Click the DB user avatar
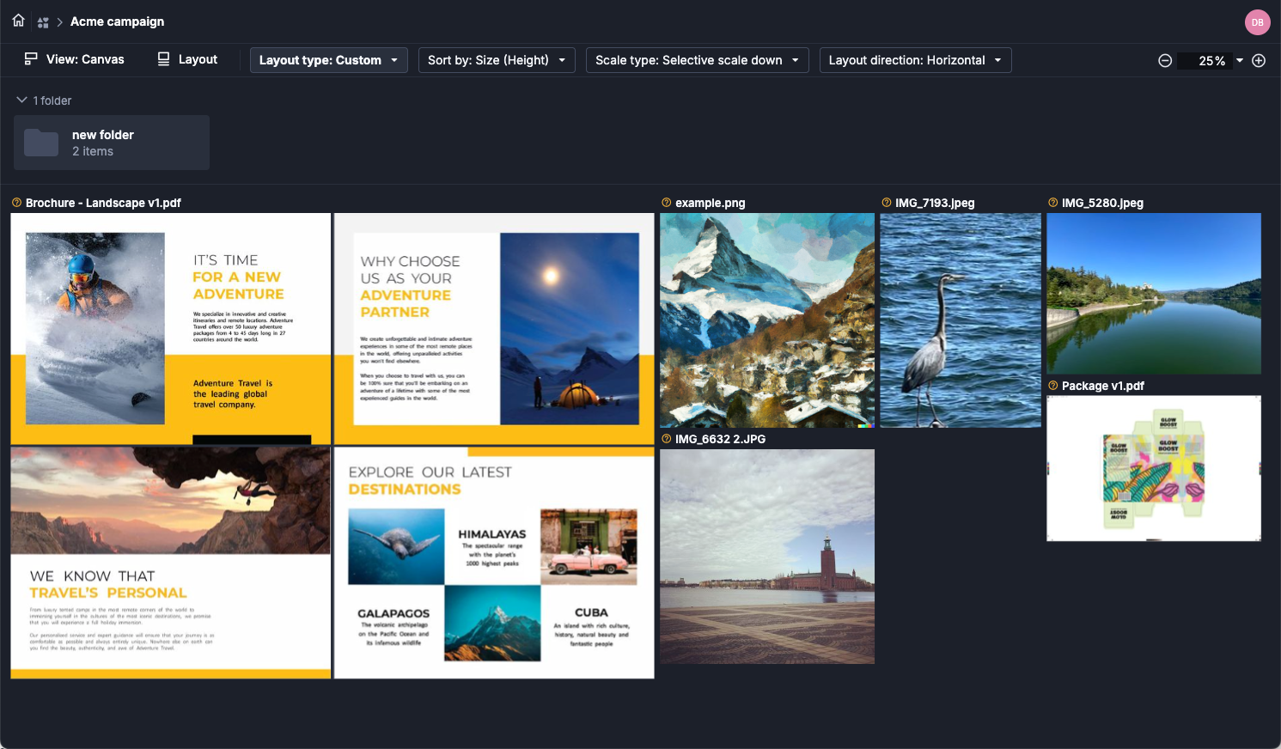 coord(1257,22)
